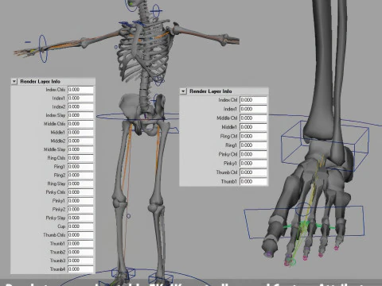Click Thumb Ctrl field in the foot panel
This screenshot has height=286, width=382.
253,172
